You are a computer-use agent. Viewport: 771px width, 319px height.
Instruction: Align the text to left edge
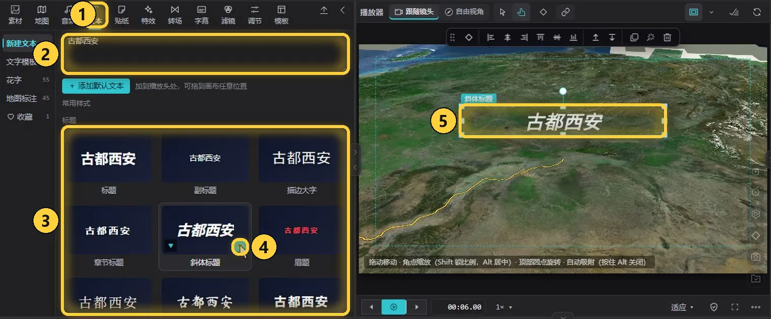click(490, 37)
